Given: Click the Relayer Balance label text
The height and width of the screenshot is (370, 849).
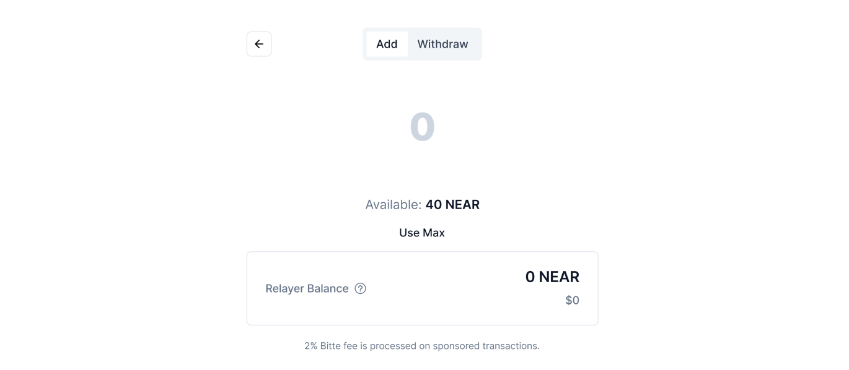Looking at the screenshot, I should (x=307, y=288).
